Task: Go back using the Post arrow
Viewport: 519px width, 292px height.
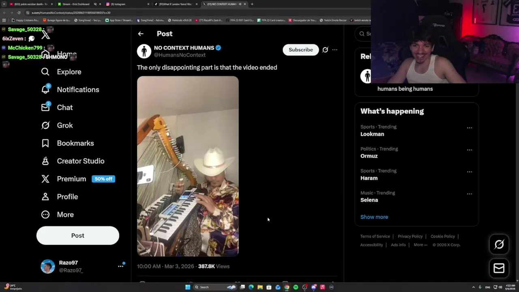Action: [x=141, y=34]
